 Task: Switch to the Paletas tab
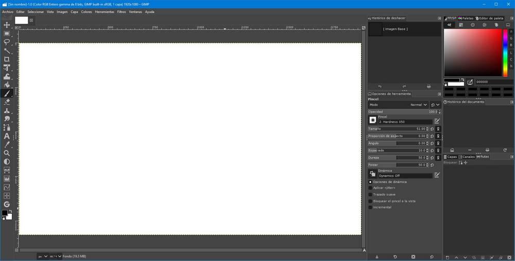coord(466,18)
